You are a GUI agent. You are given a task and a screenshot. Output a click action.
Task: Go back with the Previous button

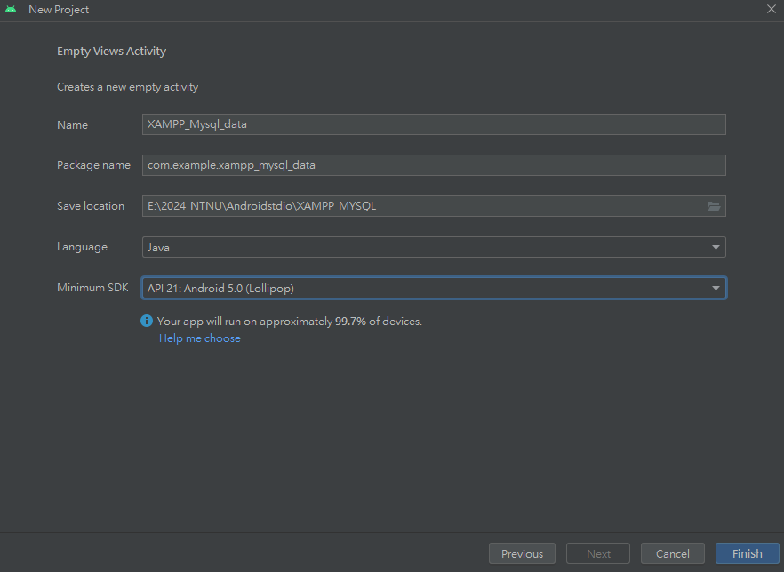522,553
